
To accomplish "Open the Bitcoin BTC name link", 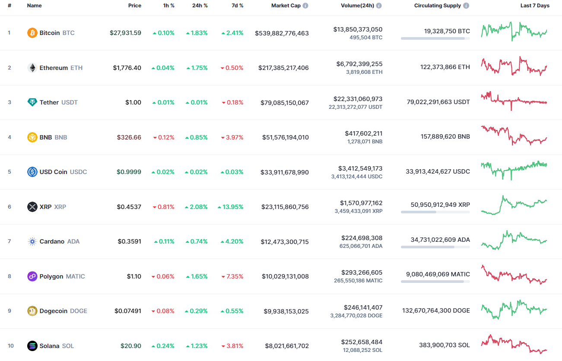I will (x=50, y=32).
